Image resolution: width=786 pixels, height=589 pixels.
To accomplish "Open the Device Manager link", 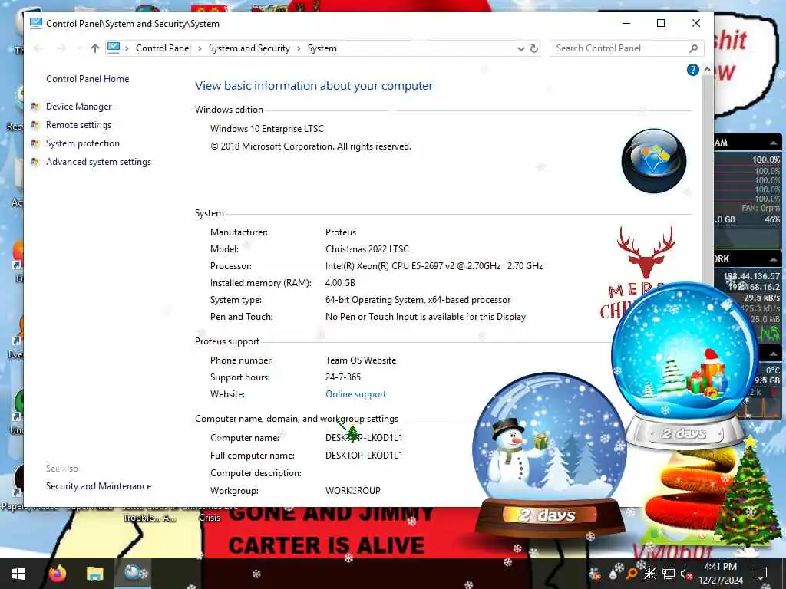I will pos(79,106).
